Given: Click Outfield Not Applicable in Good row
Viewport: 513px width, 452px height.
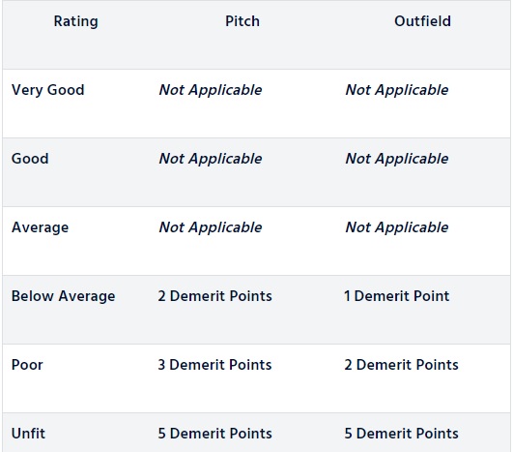Looking at the screenshot, I should [x=397, y=159].
